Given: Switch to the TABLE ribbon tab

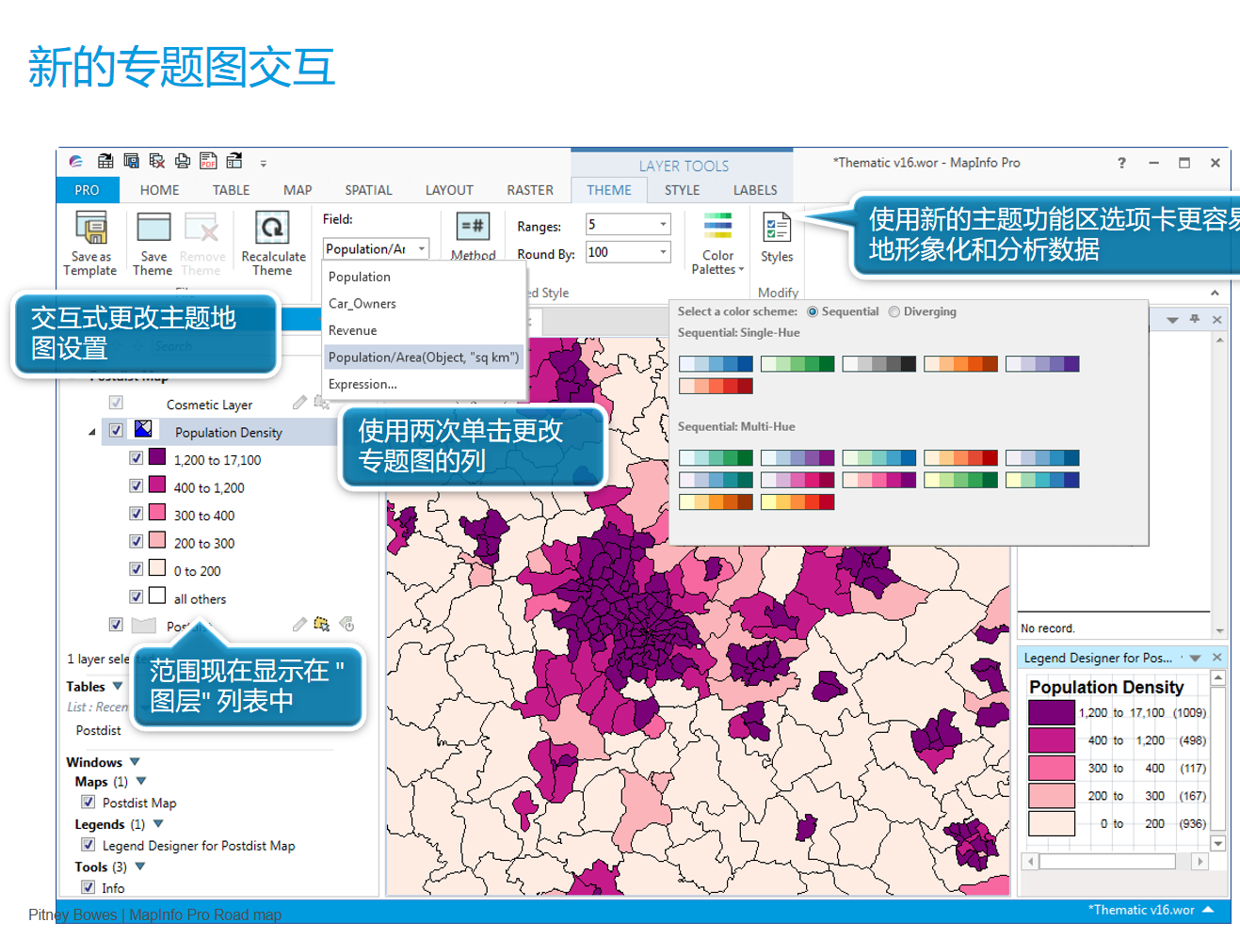Looking at the screenshot, I should 231,190.
